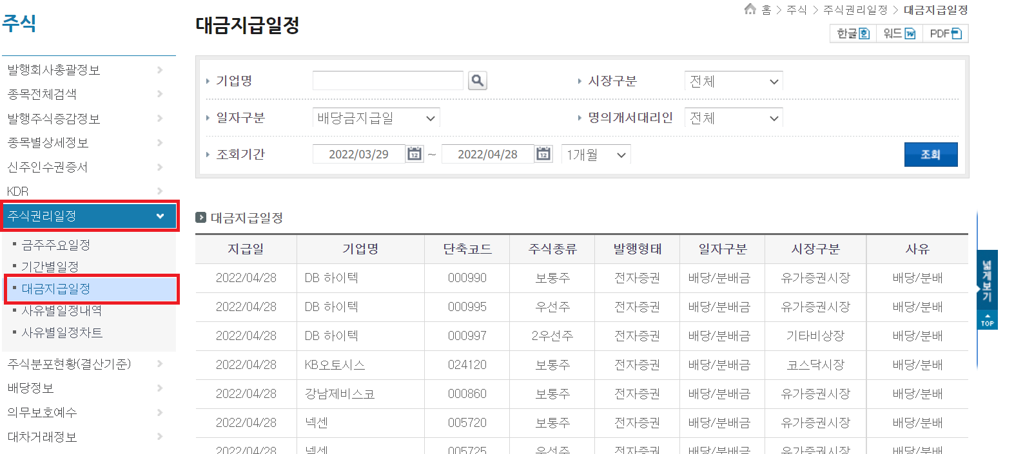Click the 주식 breadcrumb link
Image resolution: width=1034 pixels, height=454 pixels.
click(x=797, y=10)
